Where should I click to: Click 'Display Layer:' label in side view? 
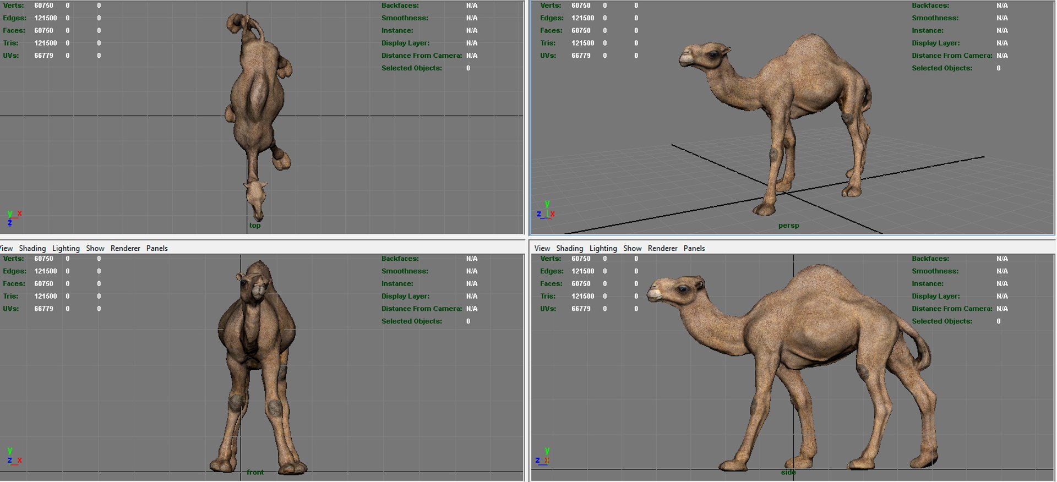tap(935, 296)
